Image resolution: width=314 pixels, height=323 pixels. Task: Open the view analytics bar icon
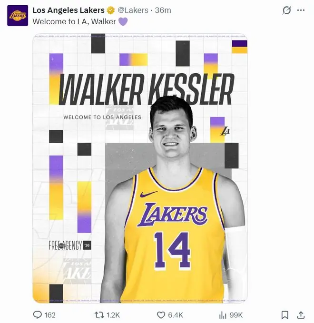pyautogui.click(x=223, y=315)
